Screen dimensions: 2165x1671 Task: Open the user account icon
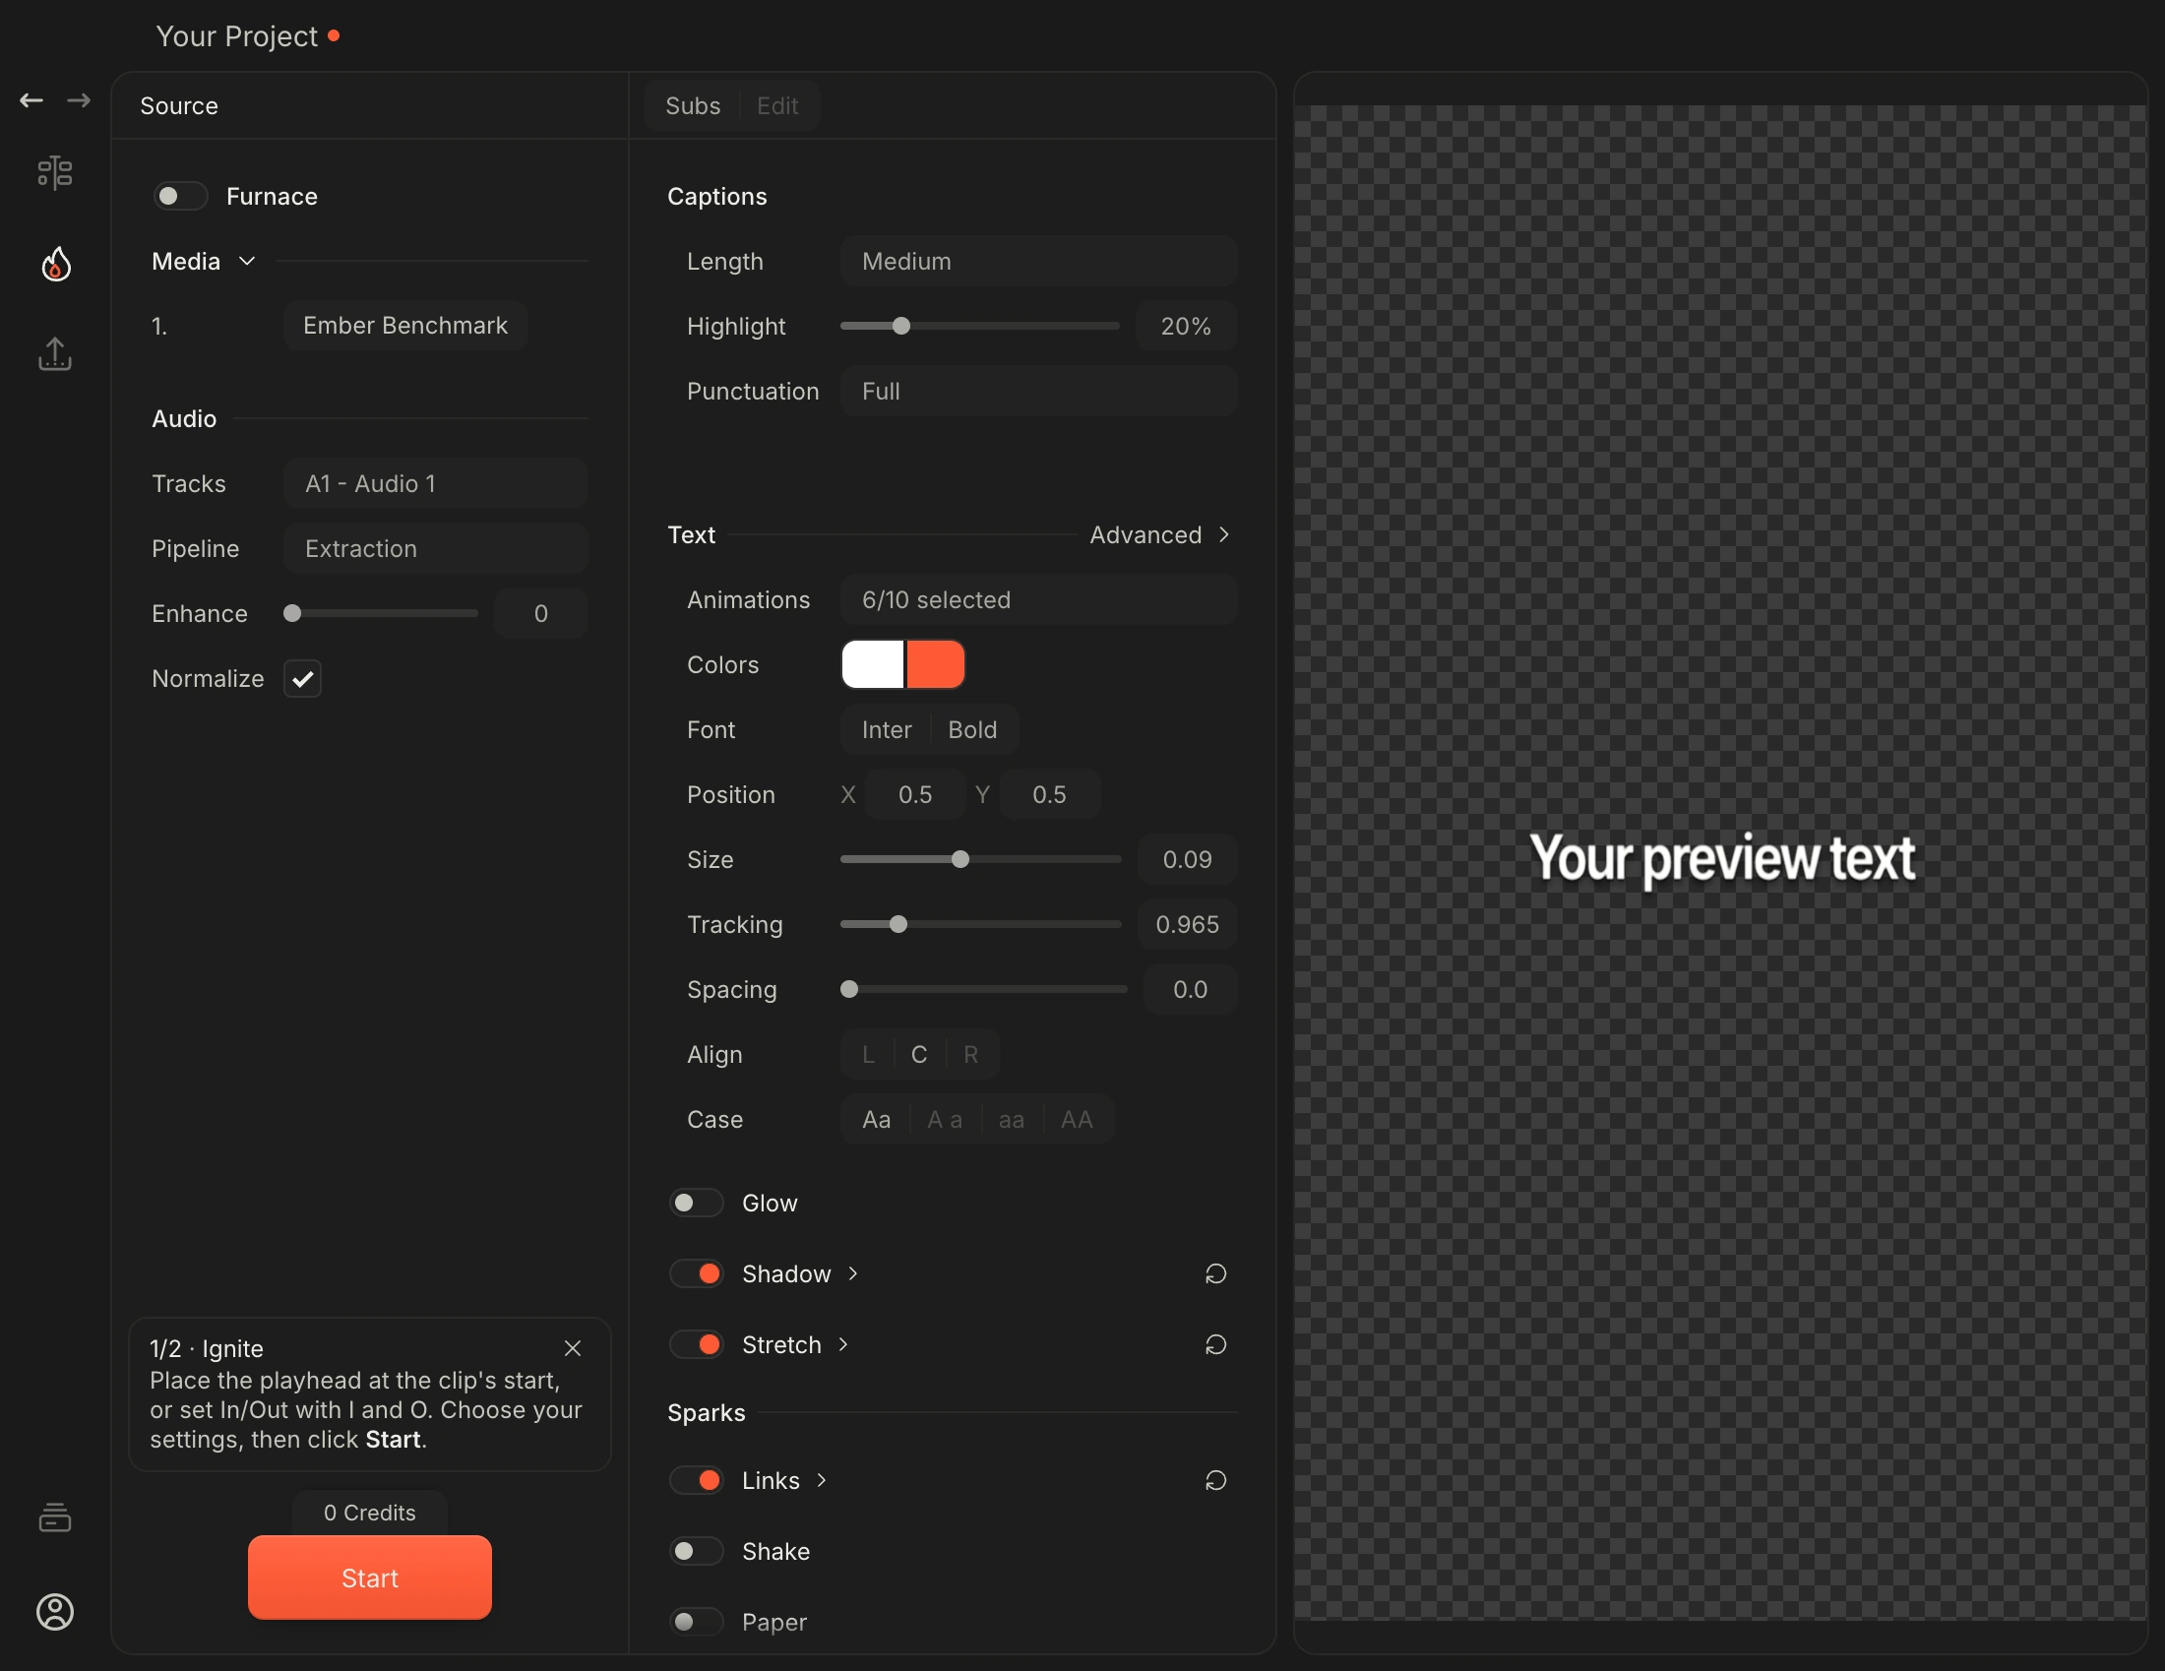point(54,1612)
